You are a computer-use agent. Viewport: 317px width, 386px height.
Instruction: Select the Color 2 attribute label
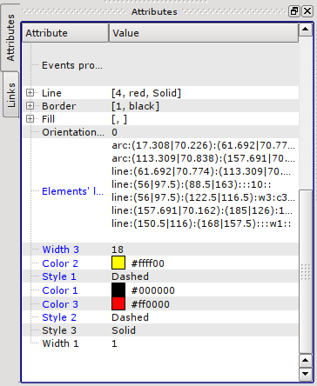pos(60,263)
